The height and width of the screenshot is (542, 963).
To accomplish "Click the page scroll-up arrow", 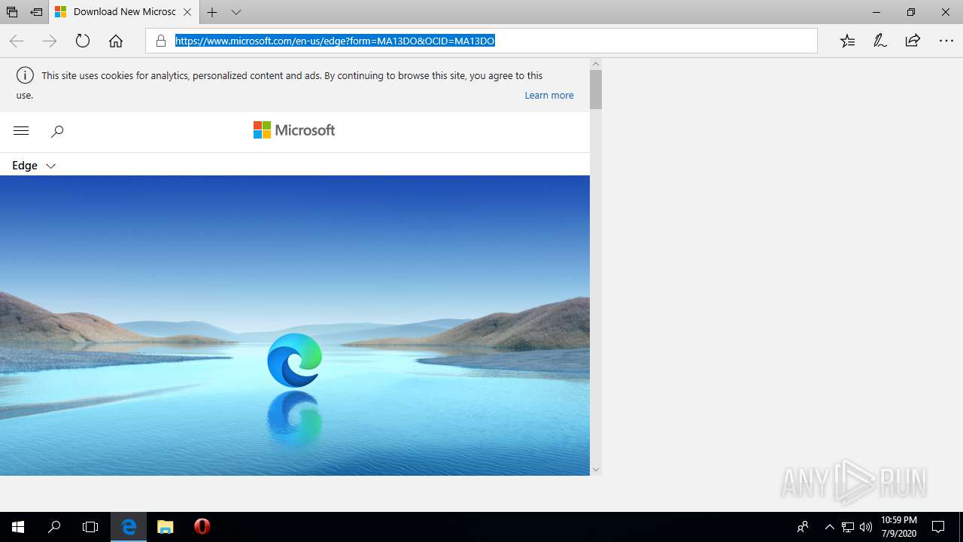I will coord(596,64).
